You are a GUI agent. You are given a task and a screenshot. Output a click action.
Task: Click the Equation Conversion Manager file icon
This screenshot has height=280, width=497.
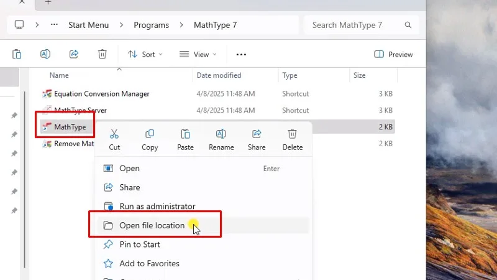click(x=47, y=94)
